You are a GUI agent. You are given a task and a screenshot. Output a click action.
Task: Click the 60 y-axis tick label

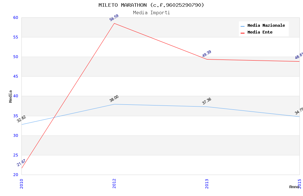click(16, 17)
